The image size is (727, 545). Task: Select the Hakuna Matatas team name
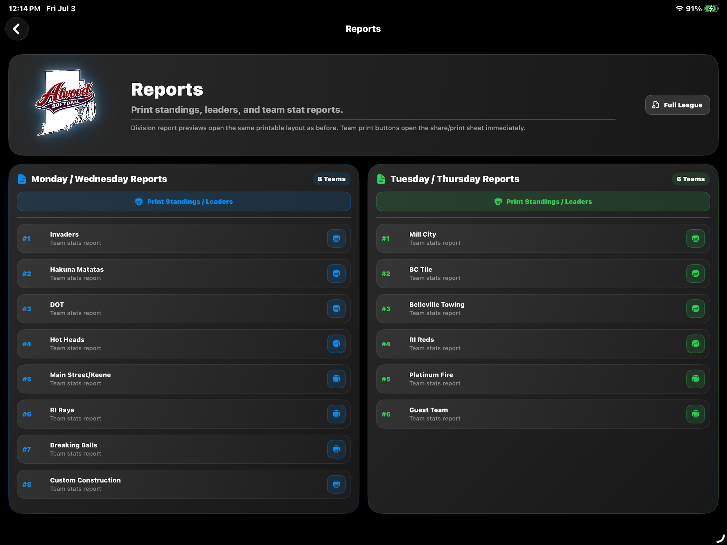pyautogui.click(x=77, y=270)
